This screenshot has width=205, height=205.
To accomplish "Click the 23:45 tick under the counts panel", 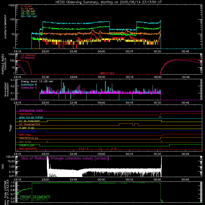I will 73,52.
